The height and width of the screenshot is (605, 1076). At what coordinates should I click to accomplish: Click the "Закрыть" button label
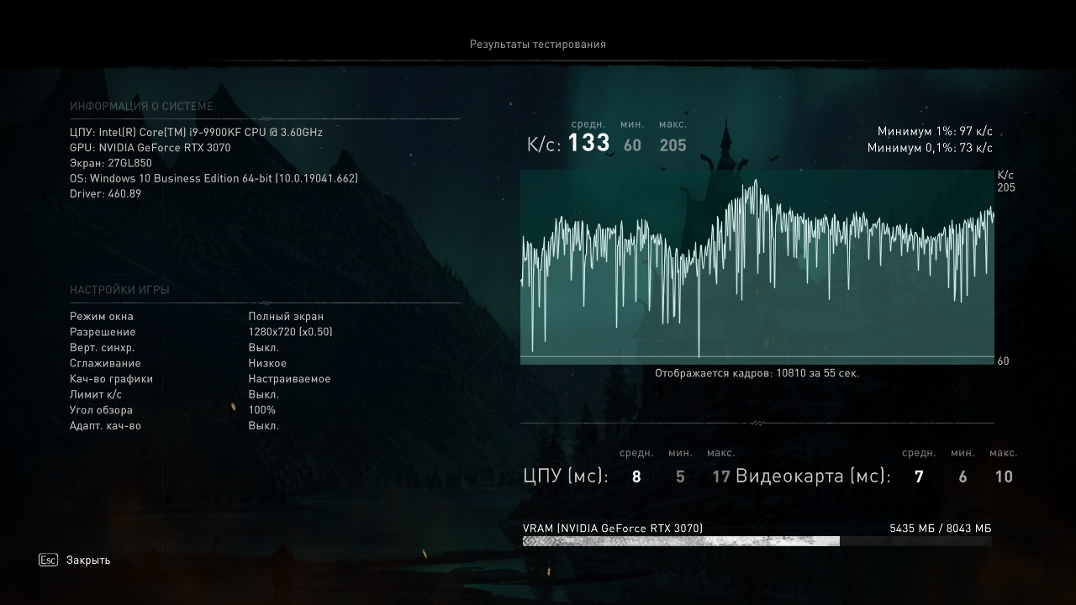[x=88, y=560]
